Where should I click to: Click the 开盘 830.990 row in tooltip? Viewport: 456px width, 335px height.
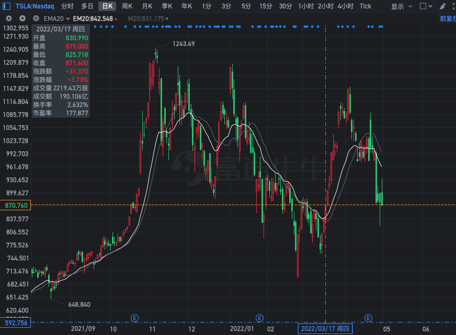click(x=61, y=38)
